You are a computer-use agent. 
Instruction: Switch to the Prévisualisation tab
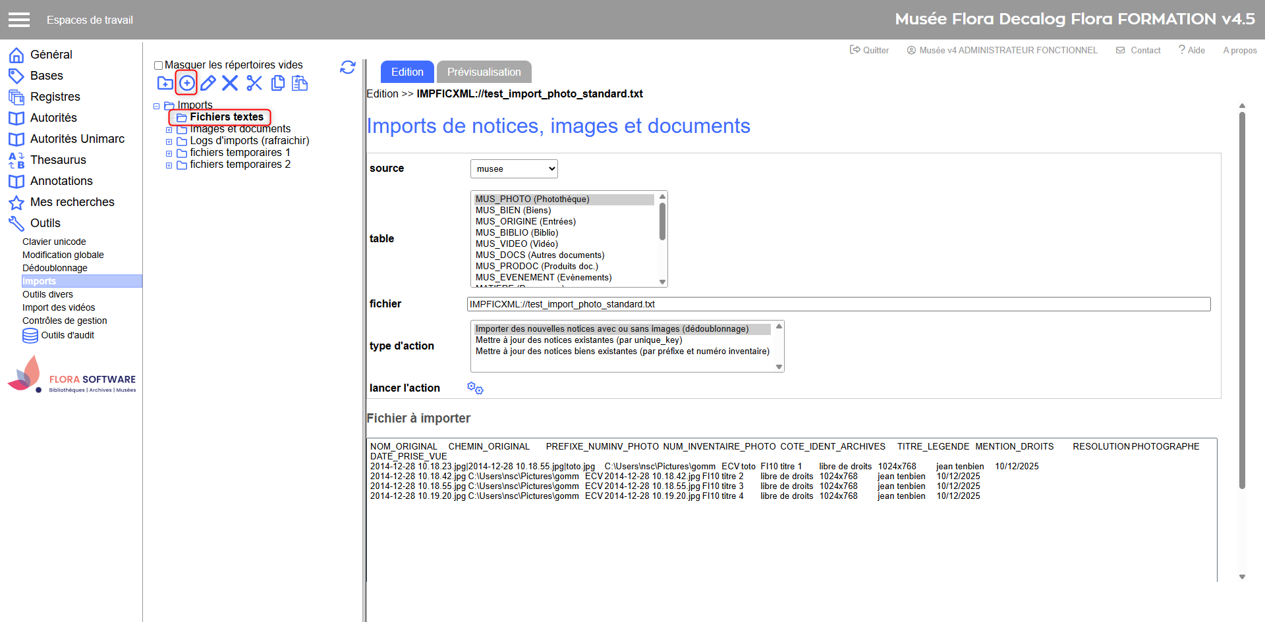[484, 72]
